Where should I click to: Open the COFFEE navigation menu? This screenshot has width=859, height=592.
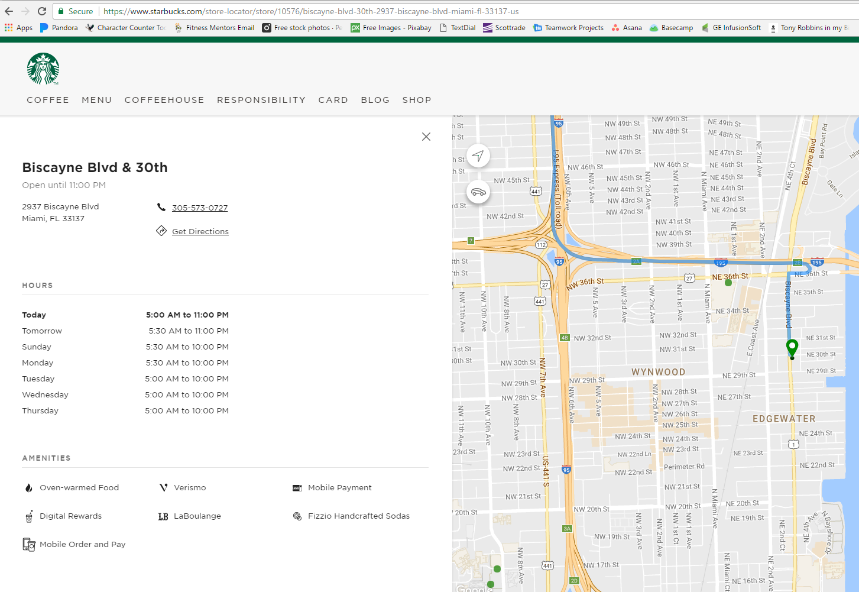tap(48, 100)
